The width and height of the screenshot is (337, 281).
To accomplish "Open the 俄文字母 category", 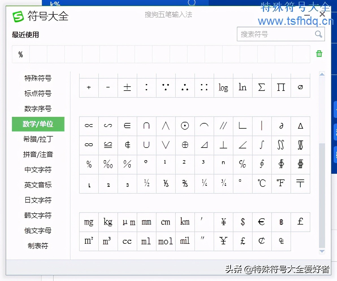I will (x=38, y=230).
